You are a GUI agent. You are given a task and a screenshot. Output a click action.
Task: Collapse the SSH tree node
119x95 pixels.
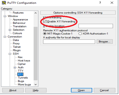point(10,54)
